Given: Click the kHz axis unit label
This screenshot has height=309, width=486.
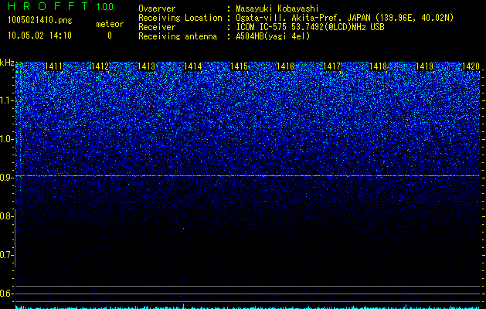Looking at the screenshot, I should [x=7, y=63].
